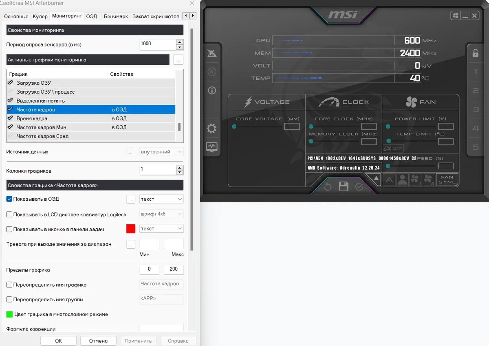
Task: Open the 'Мониторинг' tab
Action: 67,16
